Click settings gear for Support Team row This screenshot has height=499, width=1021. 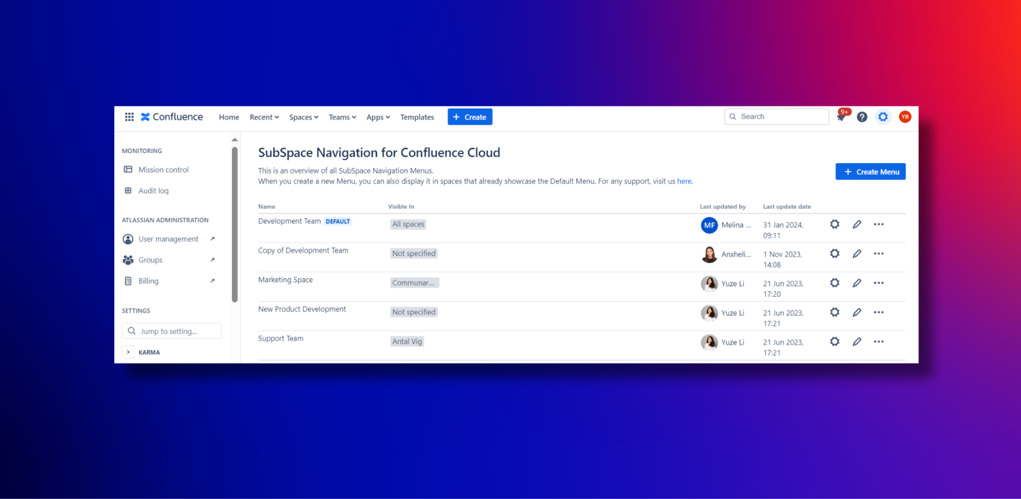point(835,342)
